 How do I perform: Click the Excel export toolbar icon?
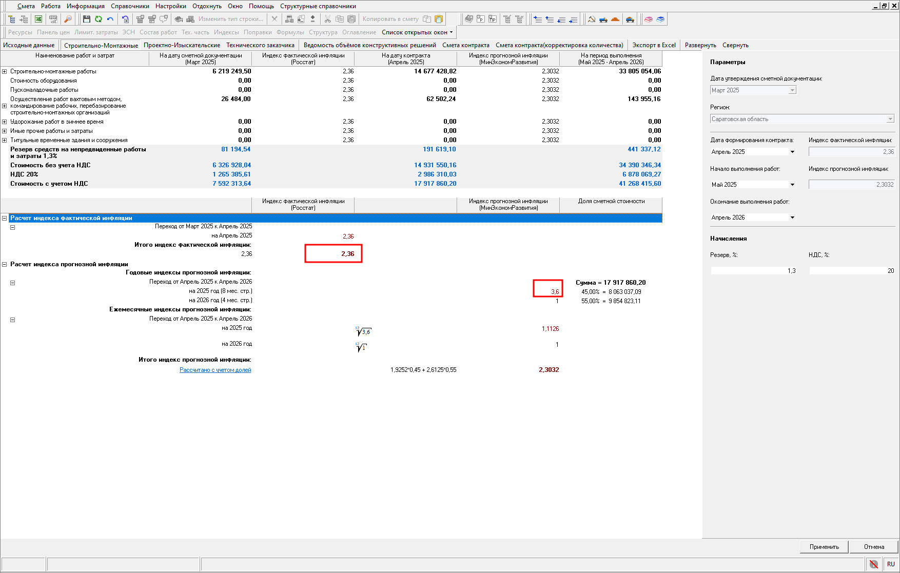[x=38, y=19]
